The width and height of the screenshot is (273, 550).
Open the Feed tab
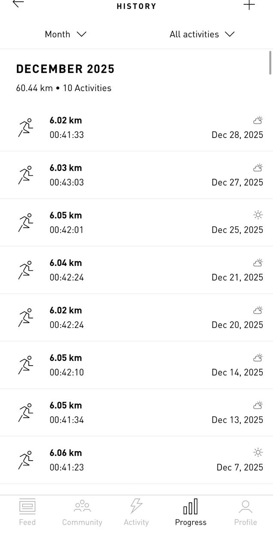pyautogui.click(x=27, y=513)
